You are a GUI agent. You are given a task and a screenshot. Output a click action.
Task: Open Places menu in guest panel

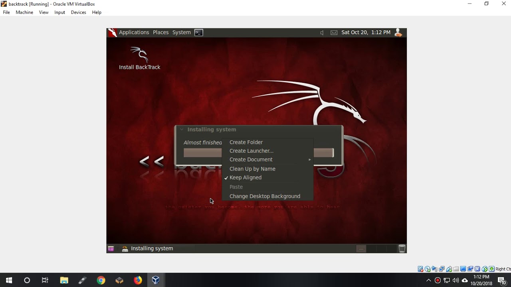tap(161, 33)
